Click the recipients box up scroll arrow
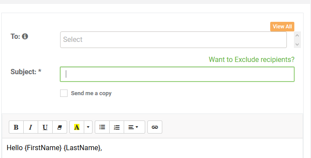 pos(297,35)
